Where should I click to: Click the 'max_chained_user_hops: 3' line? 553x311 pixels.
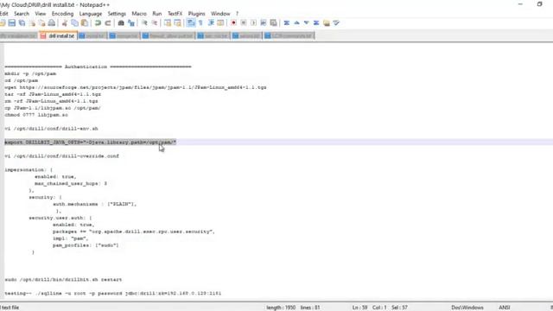click(71, 184)
